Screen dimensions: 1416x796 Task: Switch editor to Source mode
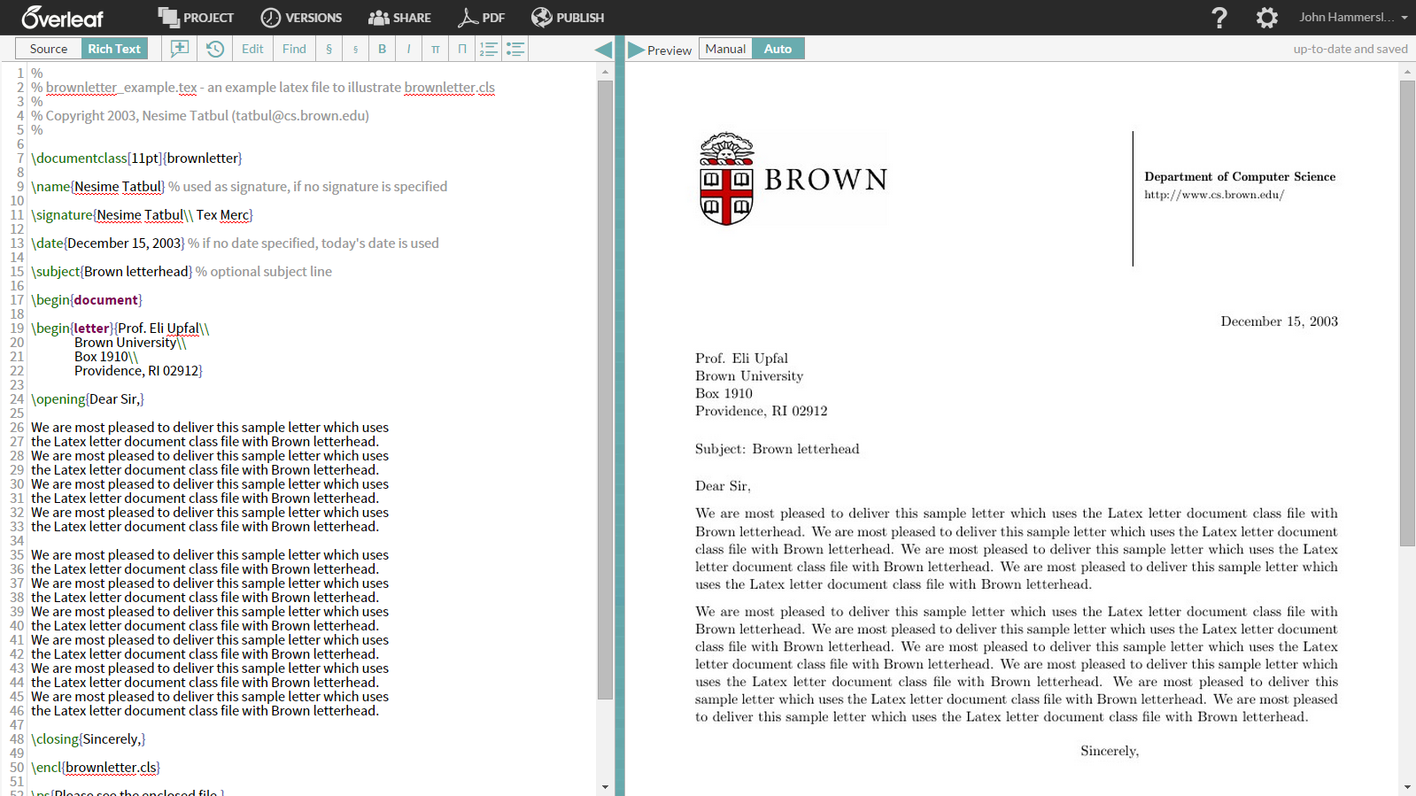(x=49, y=49)
